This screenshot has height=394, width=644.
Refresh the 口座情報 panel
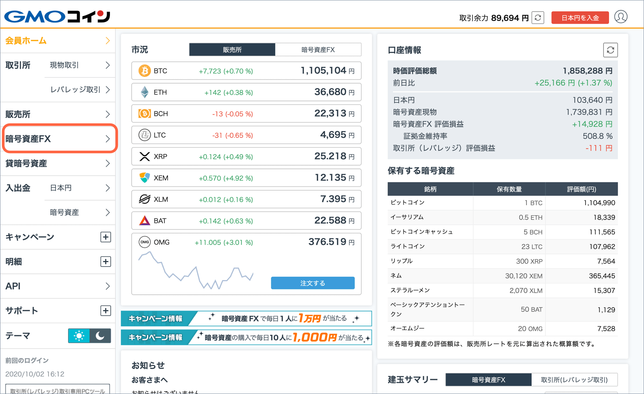point(610,50)
